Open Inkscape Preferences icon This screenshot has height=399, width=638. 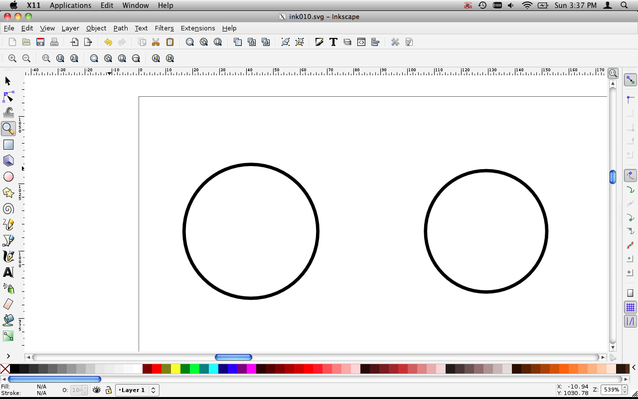[x=395, y=42]
